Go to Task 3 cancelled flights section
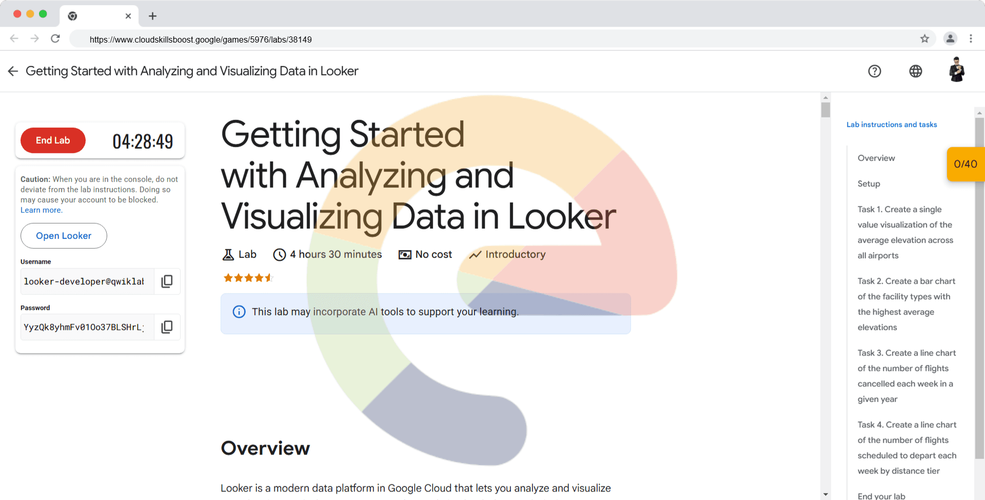Viewport: 985px width, 500px height. pyautogui.click(x=907, y=376)
